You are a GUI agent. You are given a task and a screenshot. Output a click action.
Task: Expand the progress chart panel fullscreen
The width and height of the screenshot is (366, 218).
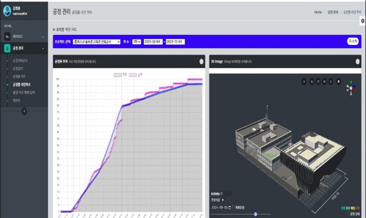201,61
